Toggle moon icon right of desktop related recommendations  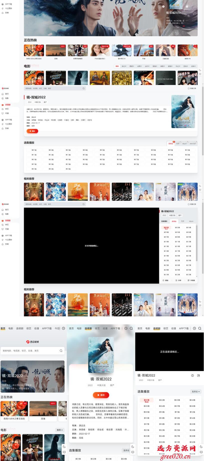tap(200, 302)
